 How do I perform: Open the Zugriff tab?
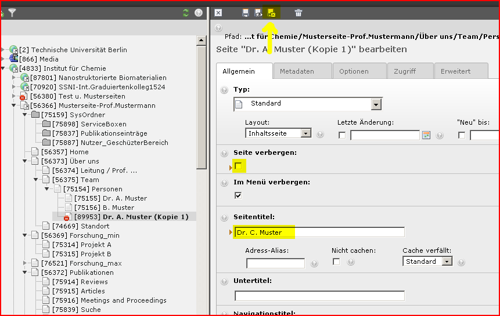pos(405,71)
